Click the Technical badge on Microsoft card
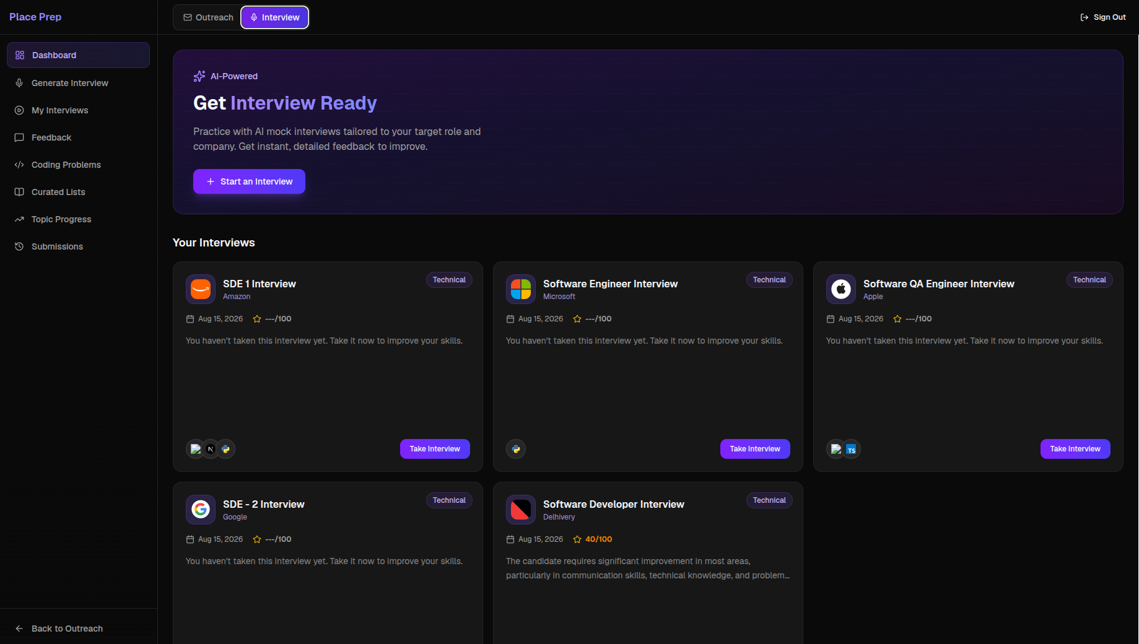Screen dimensions: 1139x644 click(x=769, y=280)
